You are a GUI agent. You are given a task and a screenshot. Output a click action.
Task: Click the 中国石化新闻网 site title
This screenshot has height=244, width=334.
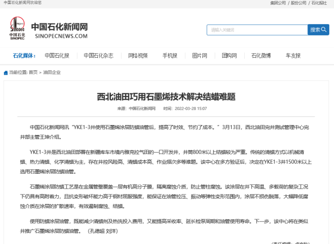(59, 27)
